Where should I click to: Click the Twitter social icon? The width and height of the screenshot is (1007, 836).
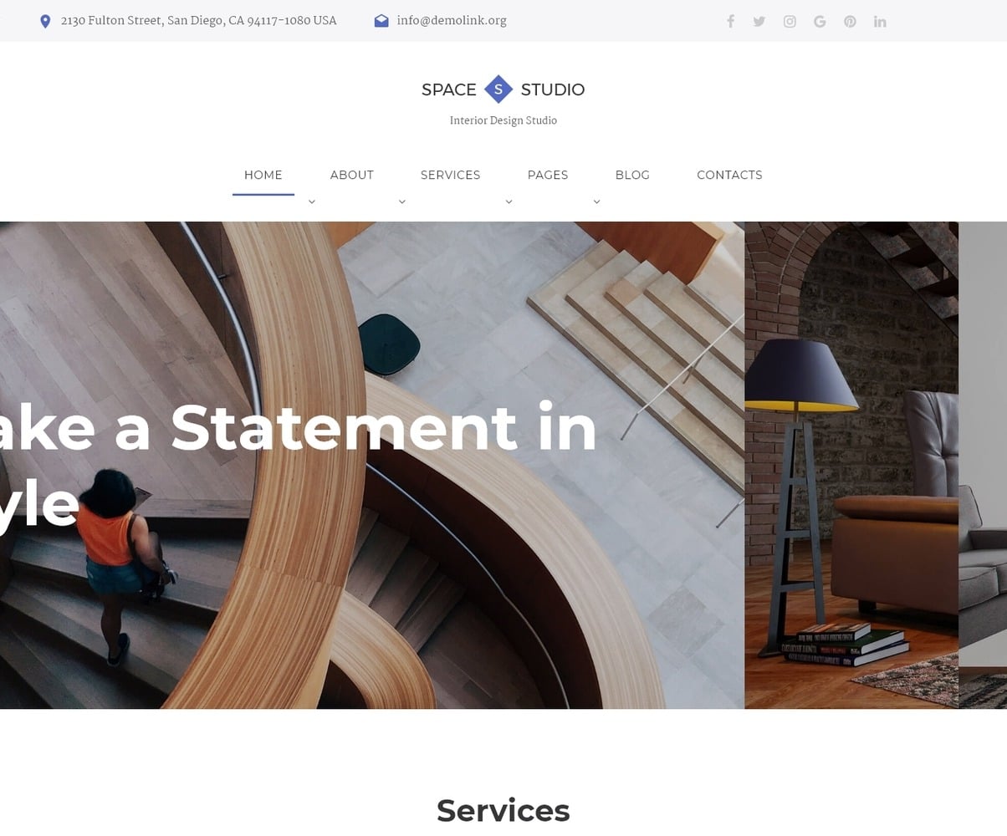click(759, 21)
